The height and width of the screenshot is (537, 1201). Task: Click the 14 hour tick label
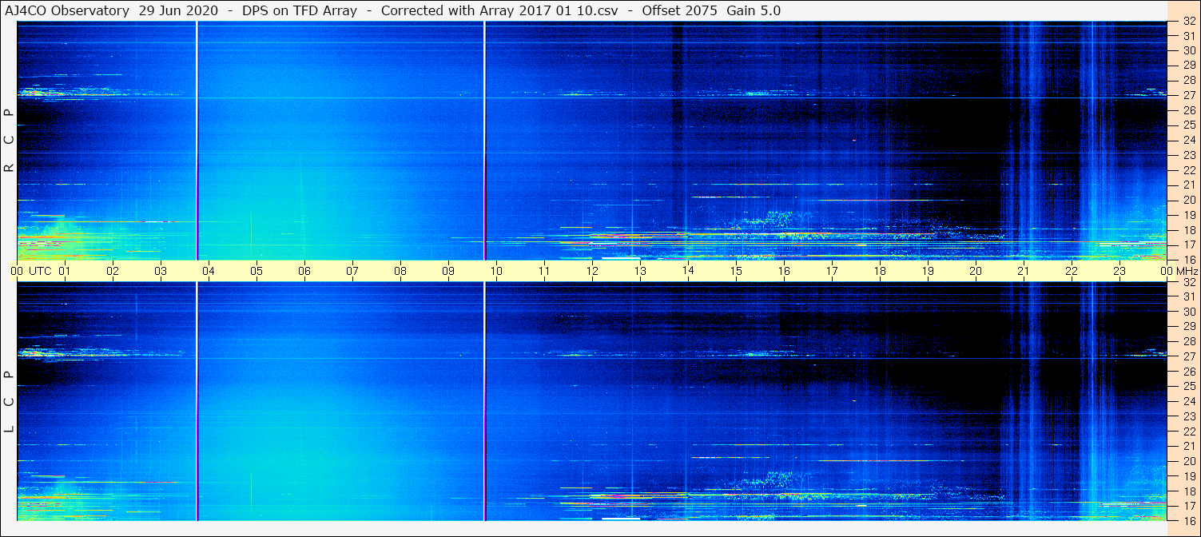click(688, 271)
